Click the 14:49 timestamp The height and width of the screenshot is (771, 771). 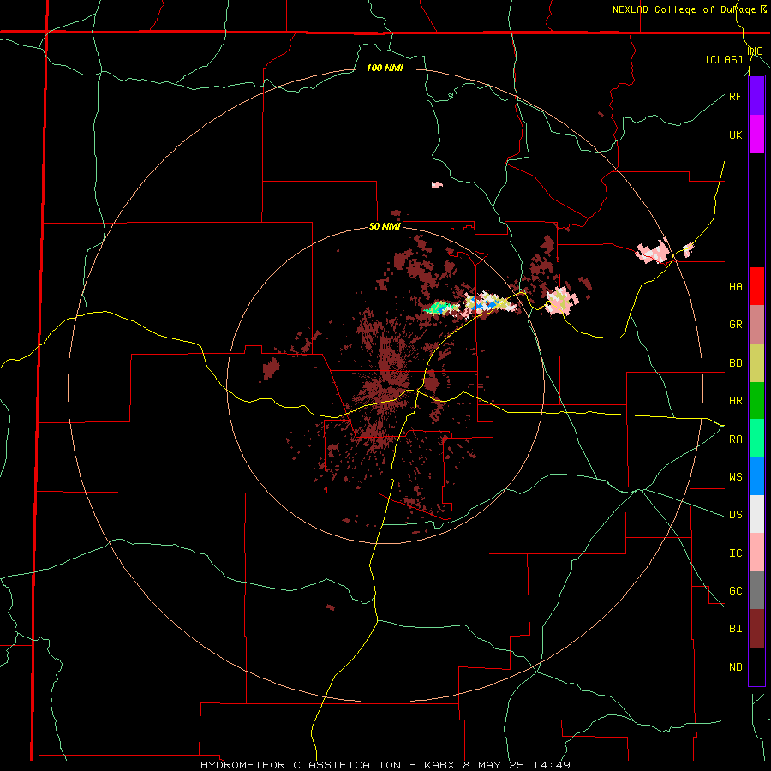[553, 765]
